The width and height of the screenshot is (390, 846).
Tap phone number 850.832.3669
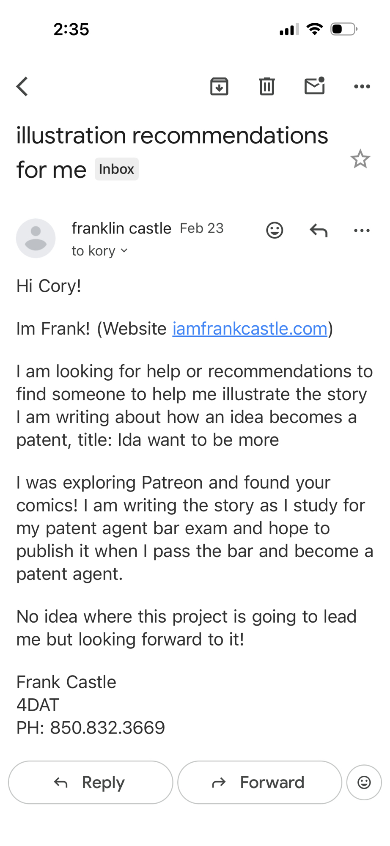107,728
